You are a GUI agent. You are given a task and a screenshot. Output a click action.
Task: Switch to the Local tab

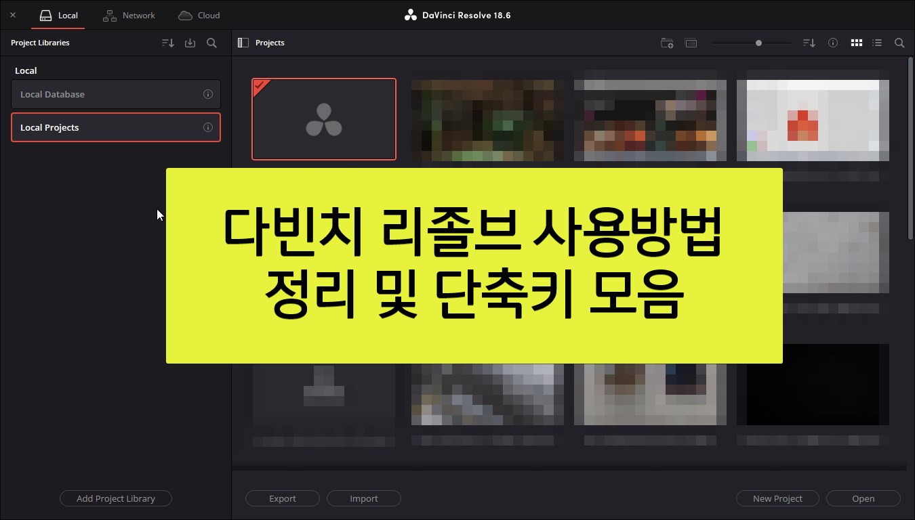point(58,15)
